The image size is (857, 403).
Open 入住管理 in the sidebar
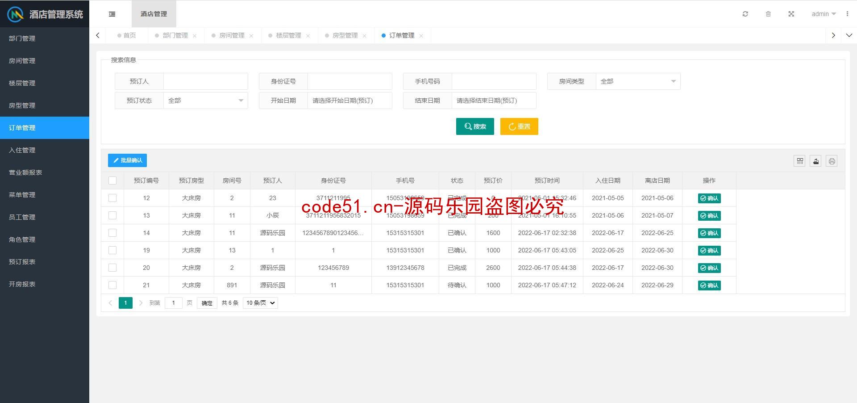point(45,150)
